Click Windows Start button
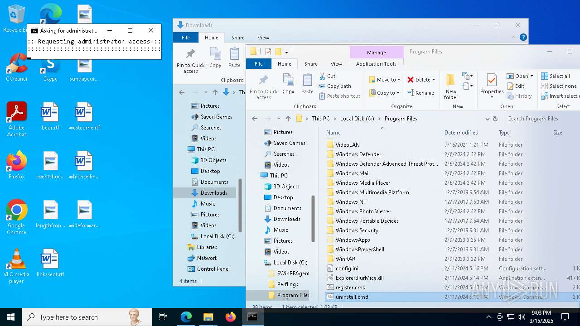The height and width of the screenshot is (326, 580). point(11,317)
